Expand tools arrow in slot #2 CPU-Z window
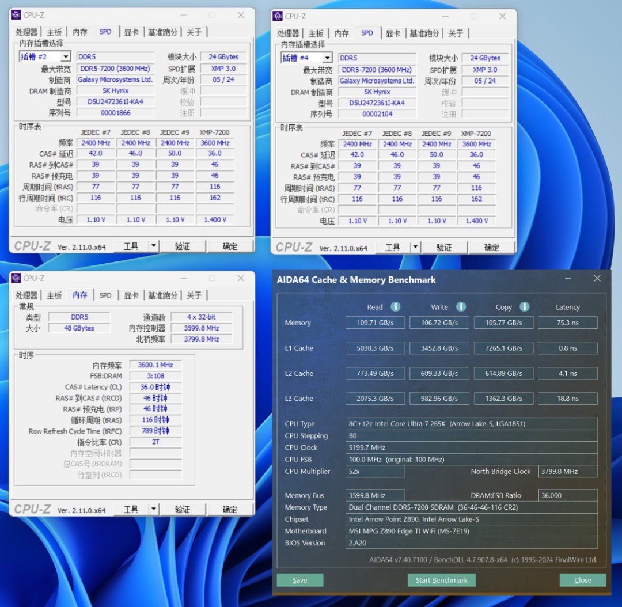 (154, 246)
